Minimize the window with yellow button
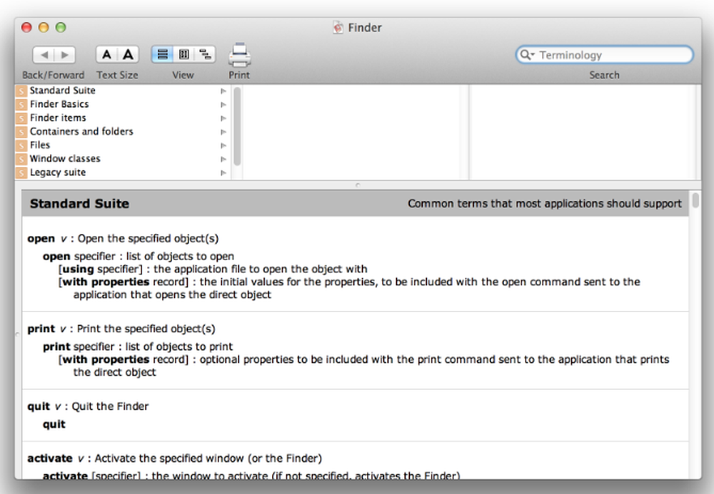The image size is (714, 494). pos(44,28)
